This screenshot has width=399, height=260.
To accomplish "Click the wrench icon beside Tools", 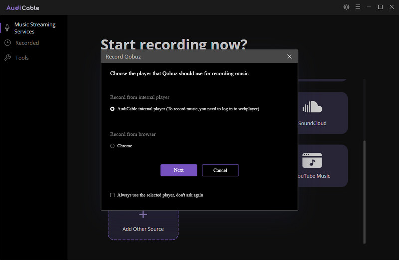I will [8, 57].
